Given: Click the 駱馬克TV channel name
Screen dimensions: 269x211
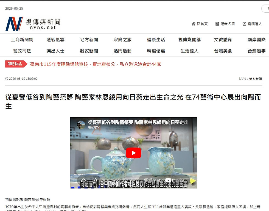Looking at the screenshot, I should coord(94,127).
